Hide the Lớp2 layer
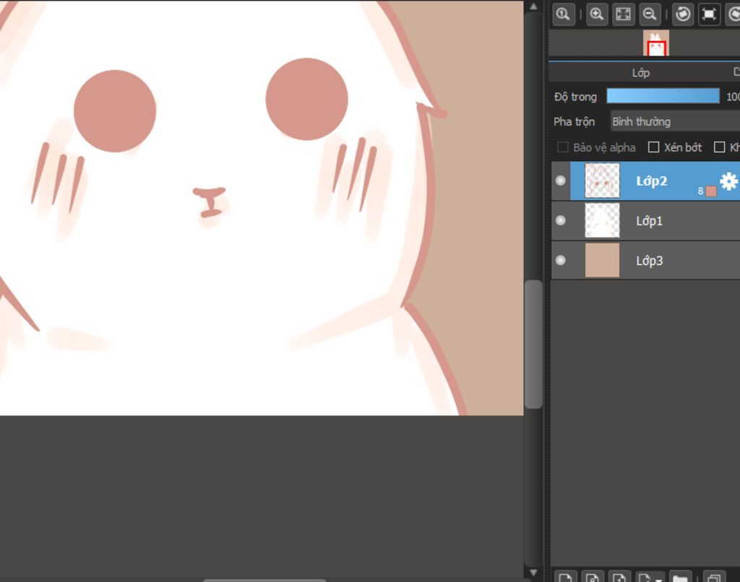740x582 pixels. tap(561, 181)
